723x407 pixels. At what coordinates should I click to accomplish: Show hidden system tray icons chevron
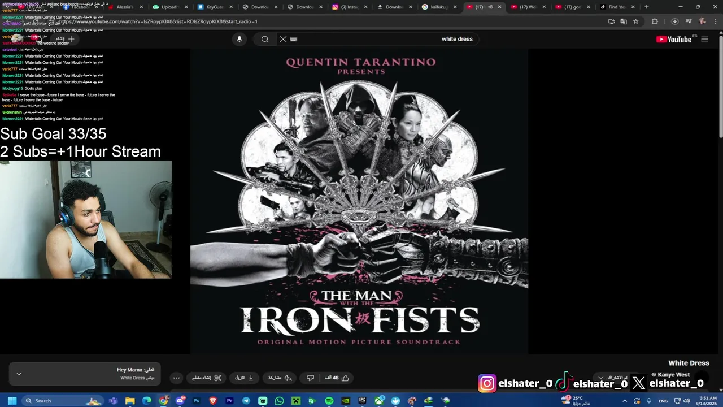tap(625, 401)
